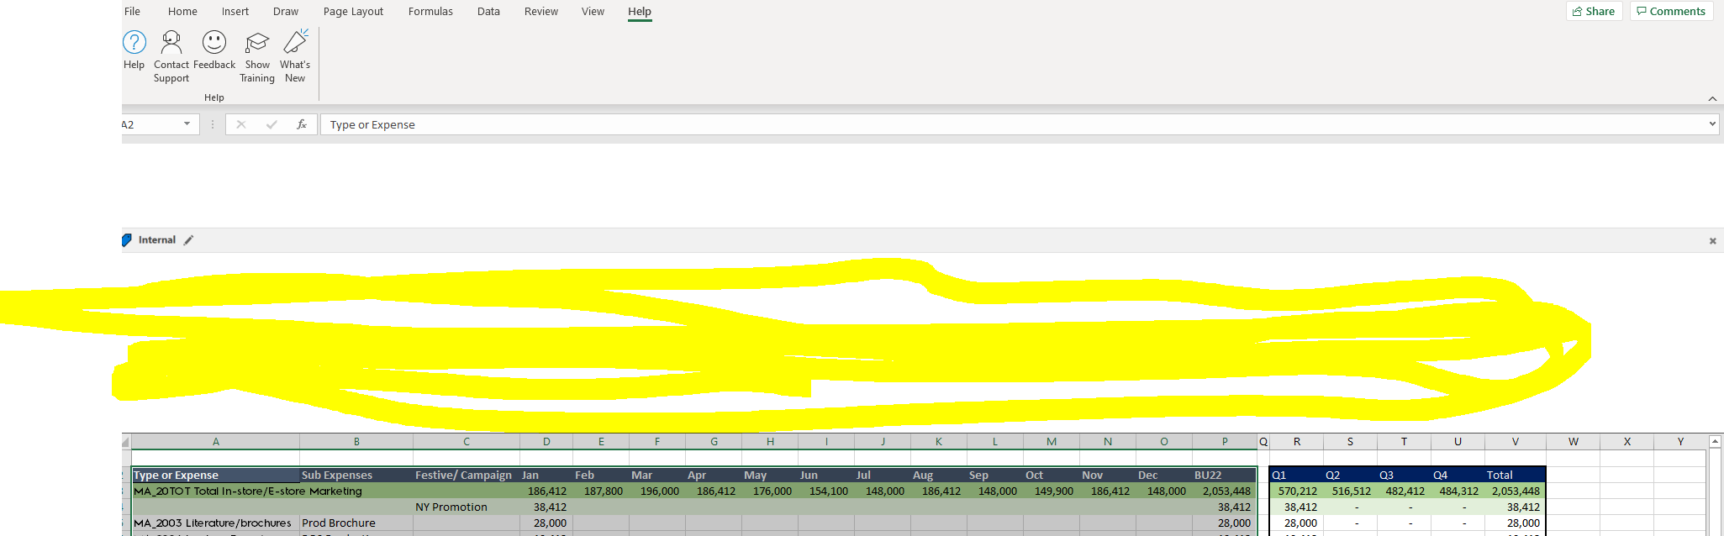Click Contact Support icon
1724x536 pixels.
[x=171, y=56]
